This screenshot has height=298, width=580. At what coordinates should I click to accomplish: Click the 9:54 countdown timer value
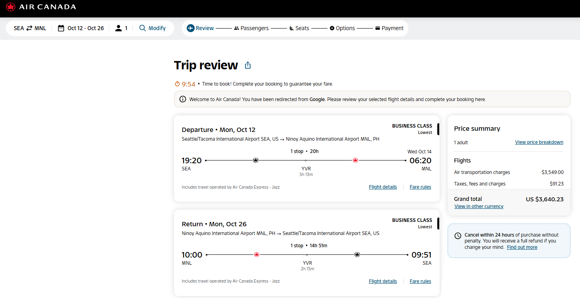(x=189, y=84)
